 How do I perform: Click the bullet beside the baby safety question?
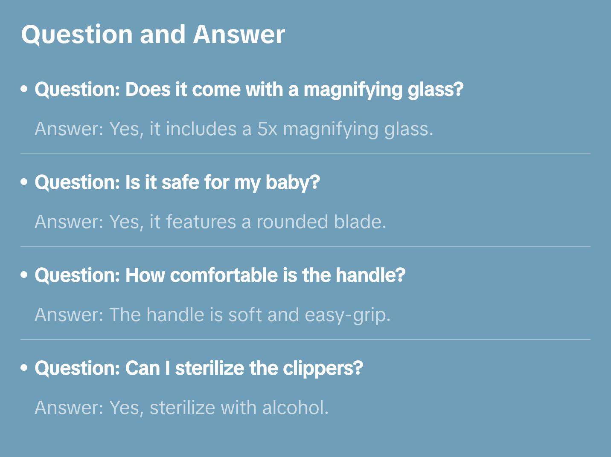pos(24,182)
